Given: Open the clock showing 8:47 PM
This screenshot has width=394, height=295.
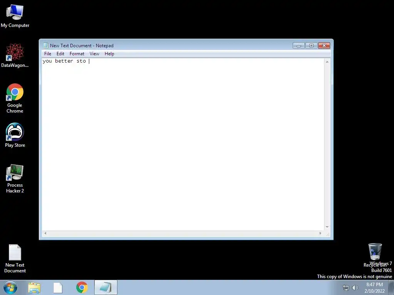Looking at the screenshot, I should [374, 288].
